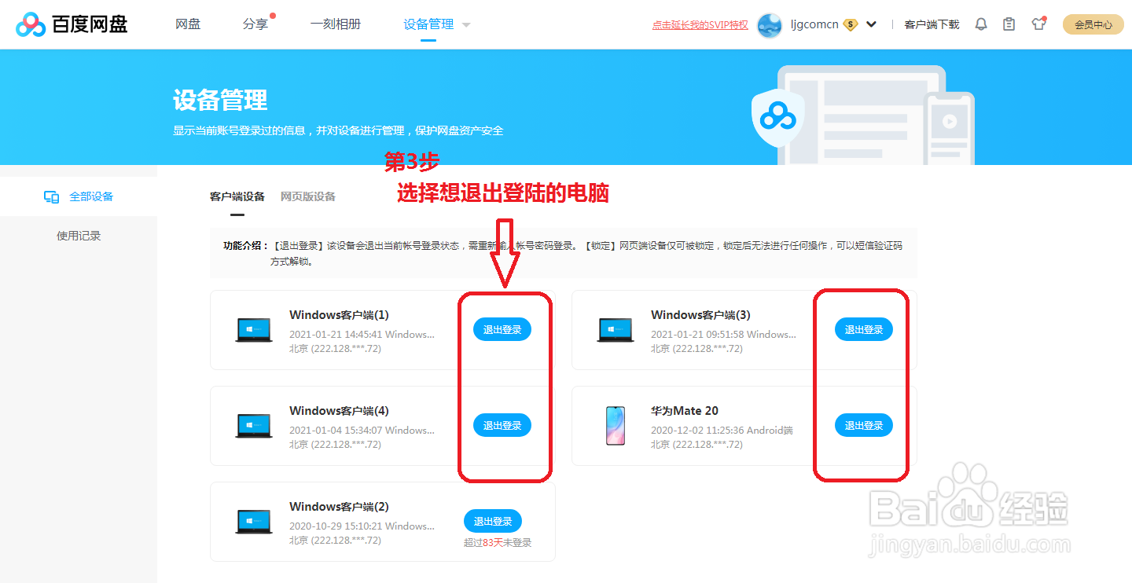1132x583 pixels.
Task: Switch to the 客户端设备 tab
Action: click(x=237, y=196)
